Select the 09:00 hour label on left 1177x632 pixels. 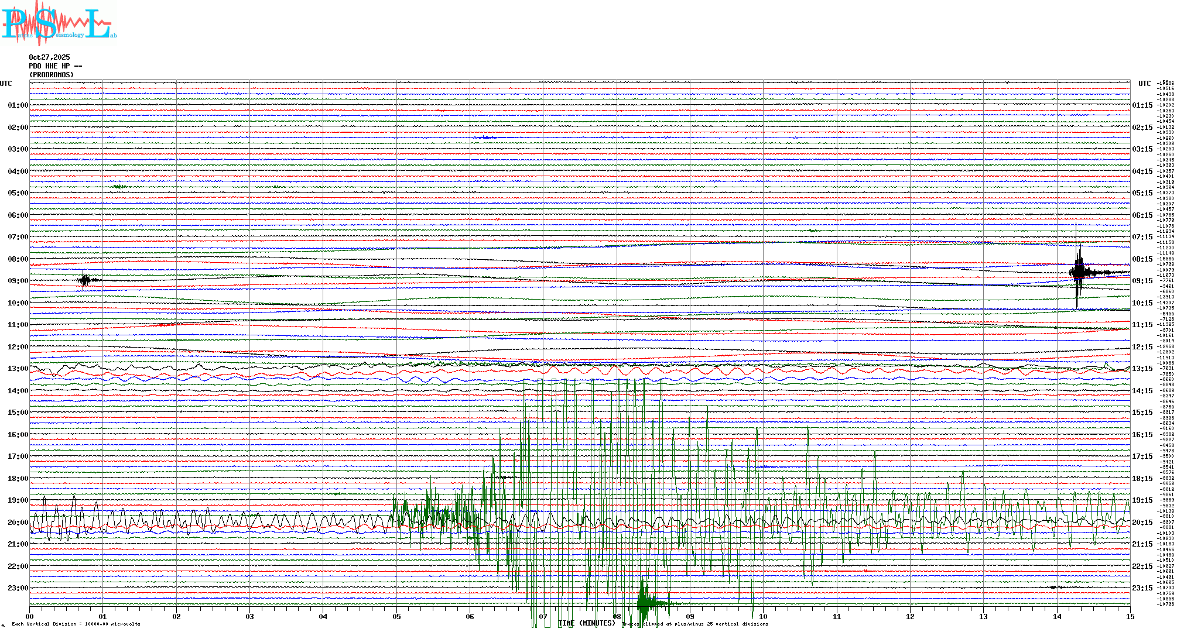[18, 281]
